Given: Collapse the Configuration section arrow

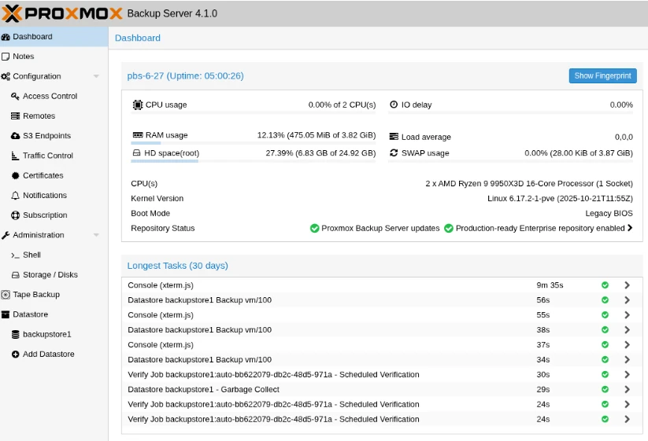Looking at the screenshot, I should [x=96, y=76].
